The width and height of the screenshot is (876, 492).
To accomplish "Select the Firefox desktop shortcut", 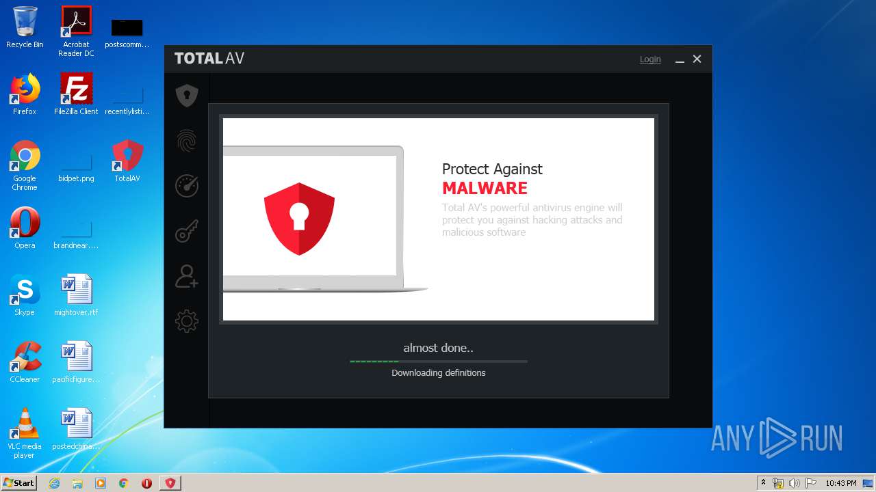I will click(25, 94).
